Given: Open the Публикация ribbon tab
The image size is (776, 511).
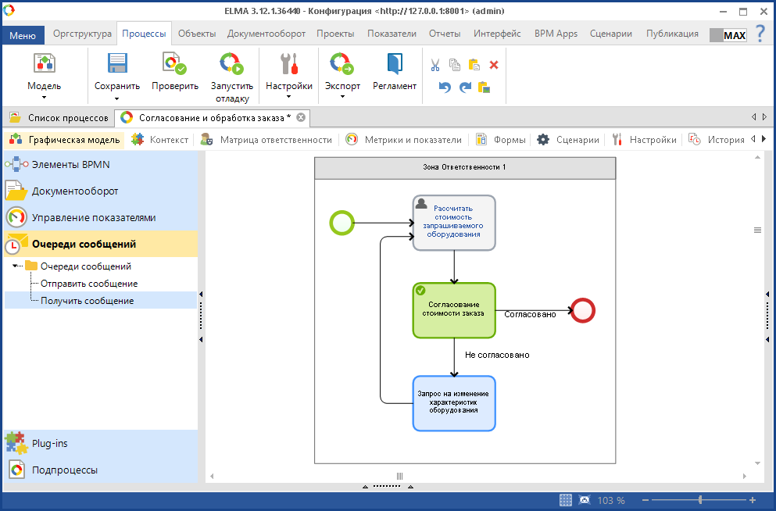Looking at the screenshot, I should coord(672,34).
